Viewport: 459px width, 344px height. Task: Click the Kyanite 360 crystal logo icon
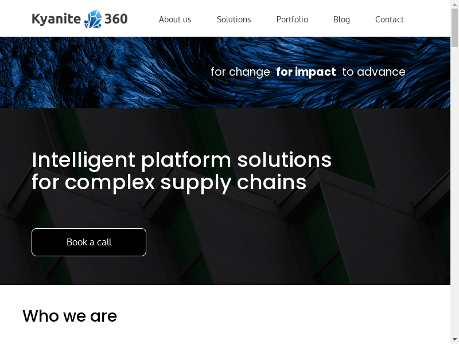93,19
